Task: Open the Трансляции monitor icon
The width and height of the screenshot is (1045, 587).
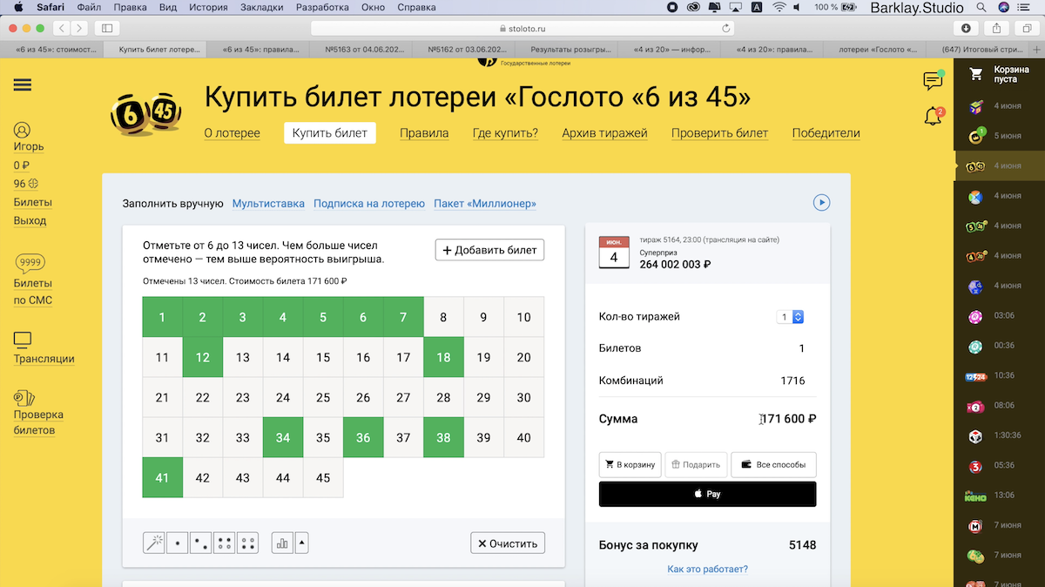Action: [x=23, y=339]
